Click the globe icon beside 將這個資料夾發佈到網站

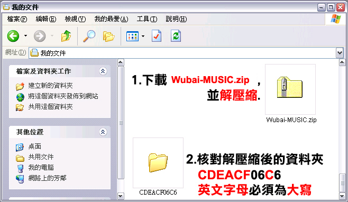[x=20, y=97]
